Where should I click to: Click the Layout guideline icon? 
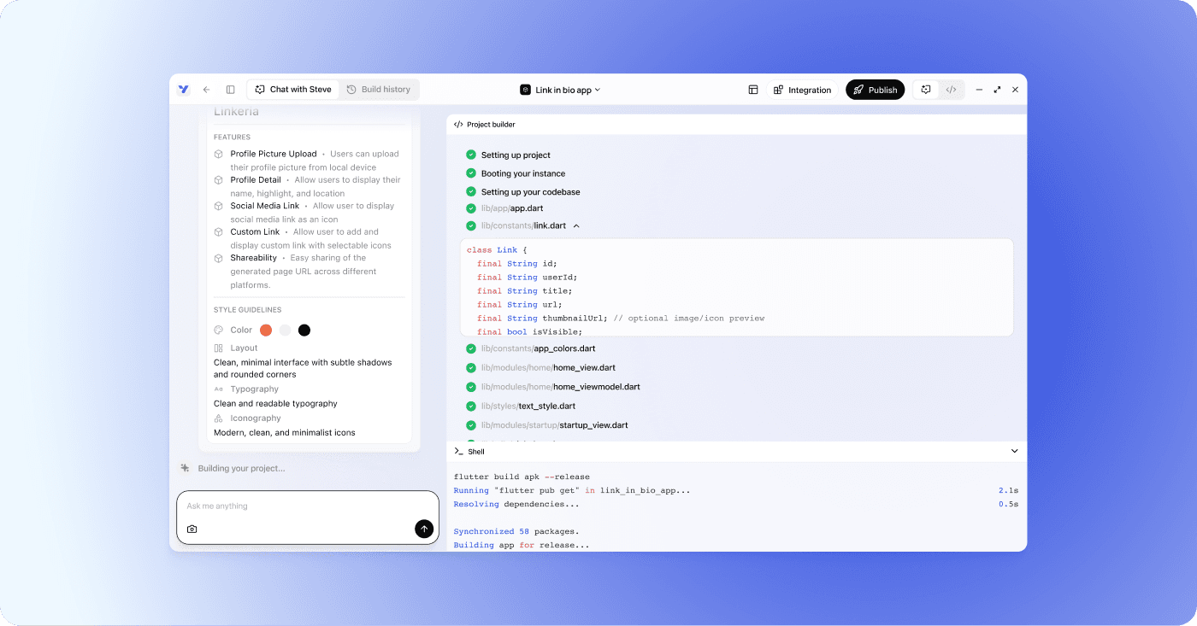[219, 348]
